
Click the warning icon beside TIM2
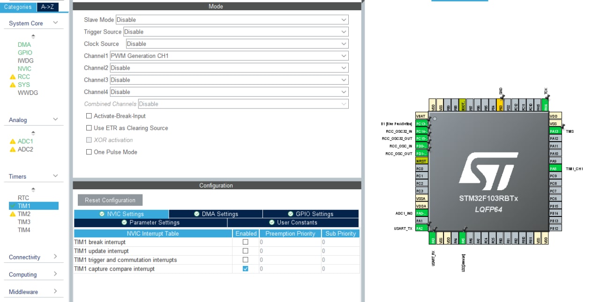click(x=13, y=214)
